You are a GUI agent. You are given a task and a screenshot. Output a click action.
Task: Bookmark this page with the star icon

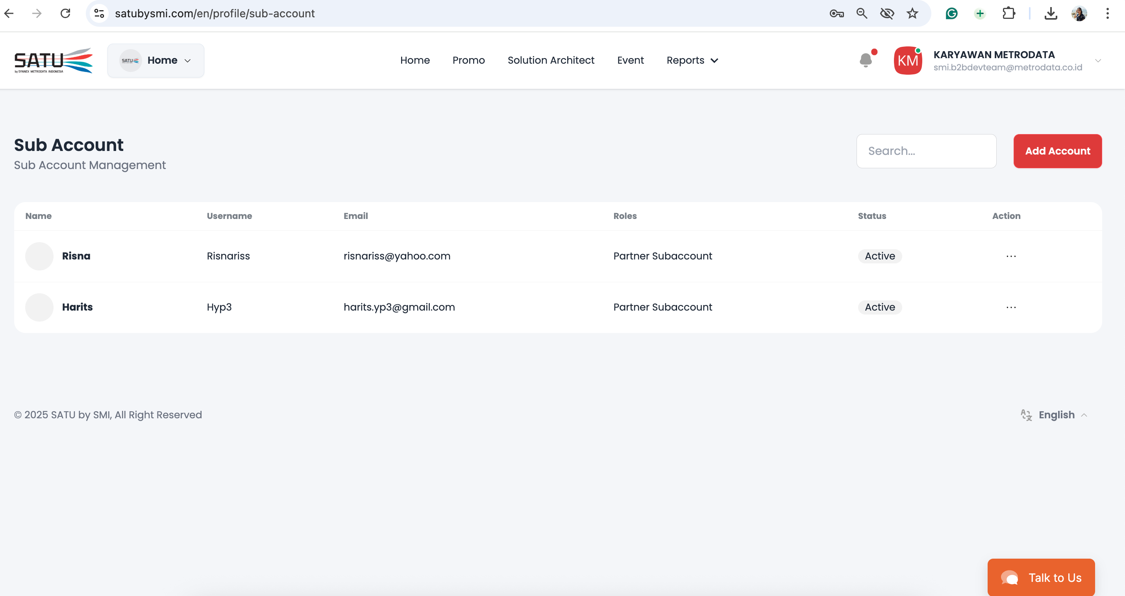coord(912,13)
